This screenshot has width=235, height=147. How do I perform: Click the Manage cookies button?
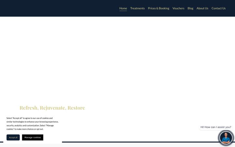click(x=33, y=138)
